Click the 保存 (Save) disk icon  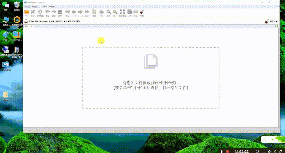click(60, 12)
